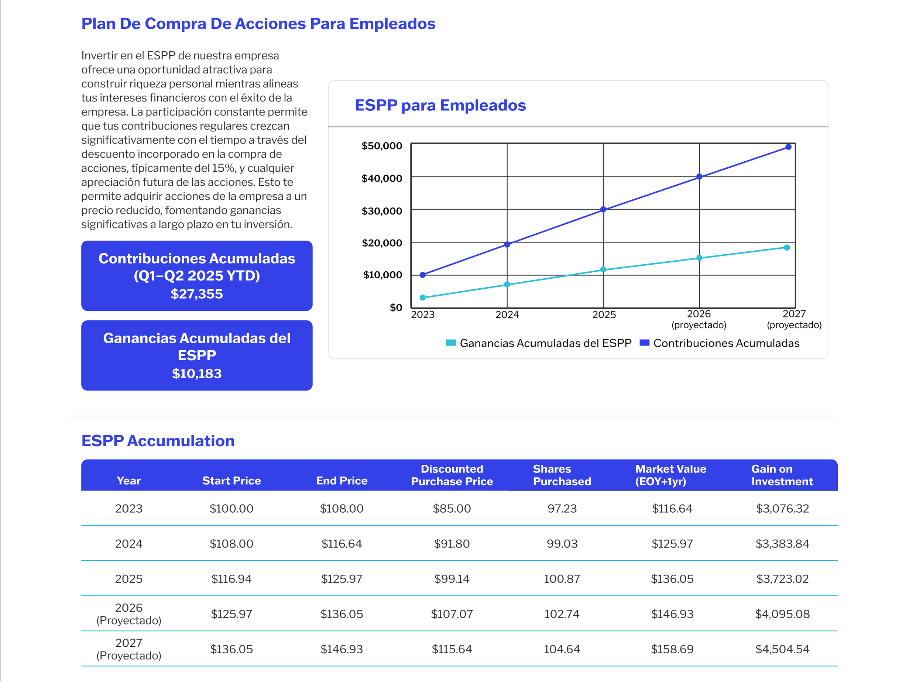Click the 2027 contributions data point
This screenshot has height=681, width=923.
click(x=788, y=147)
